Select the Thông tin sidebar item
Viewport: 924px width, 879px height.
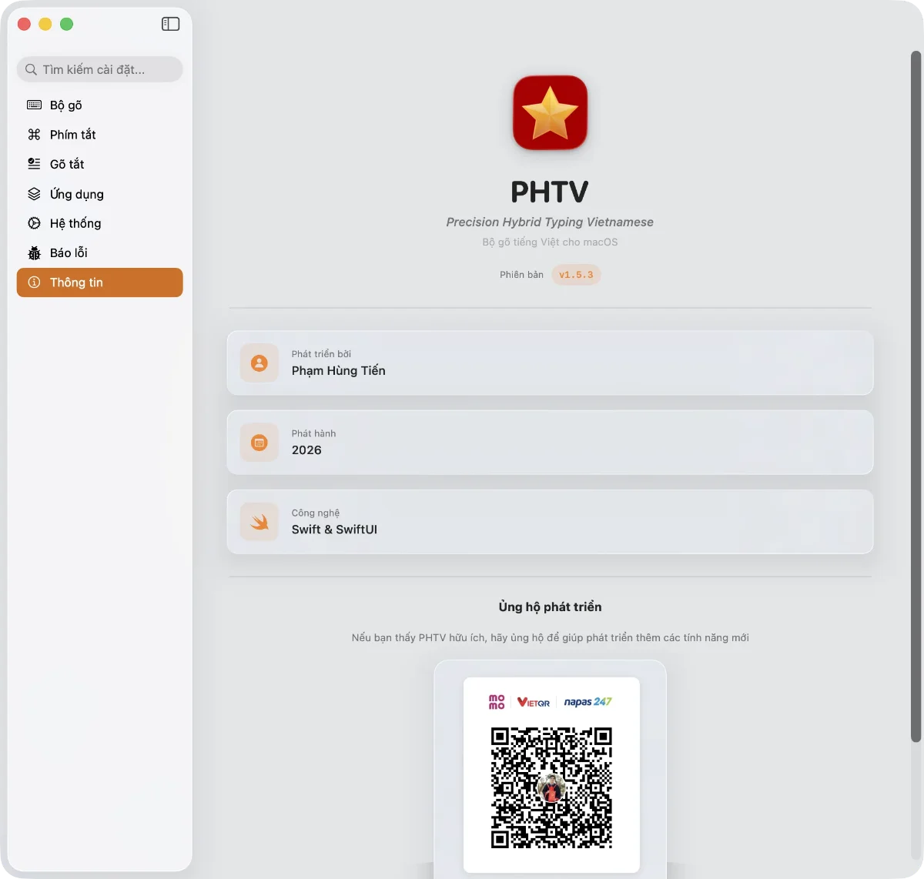tap(99, 282)
